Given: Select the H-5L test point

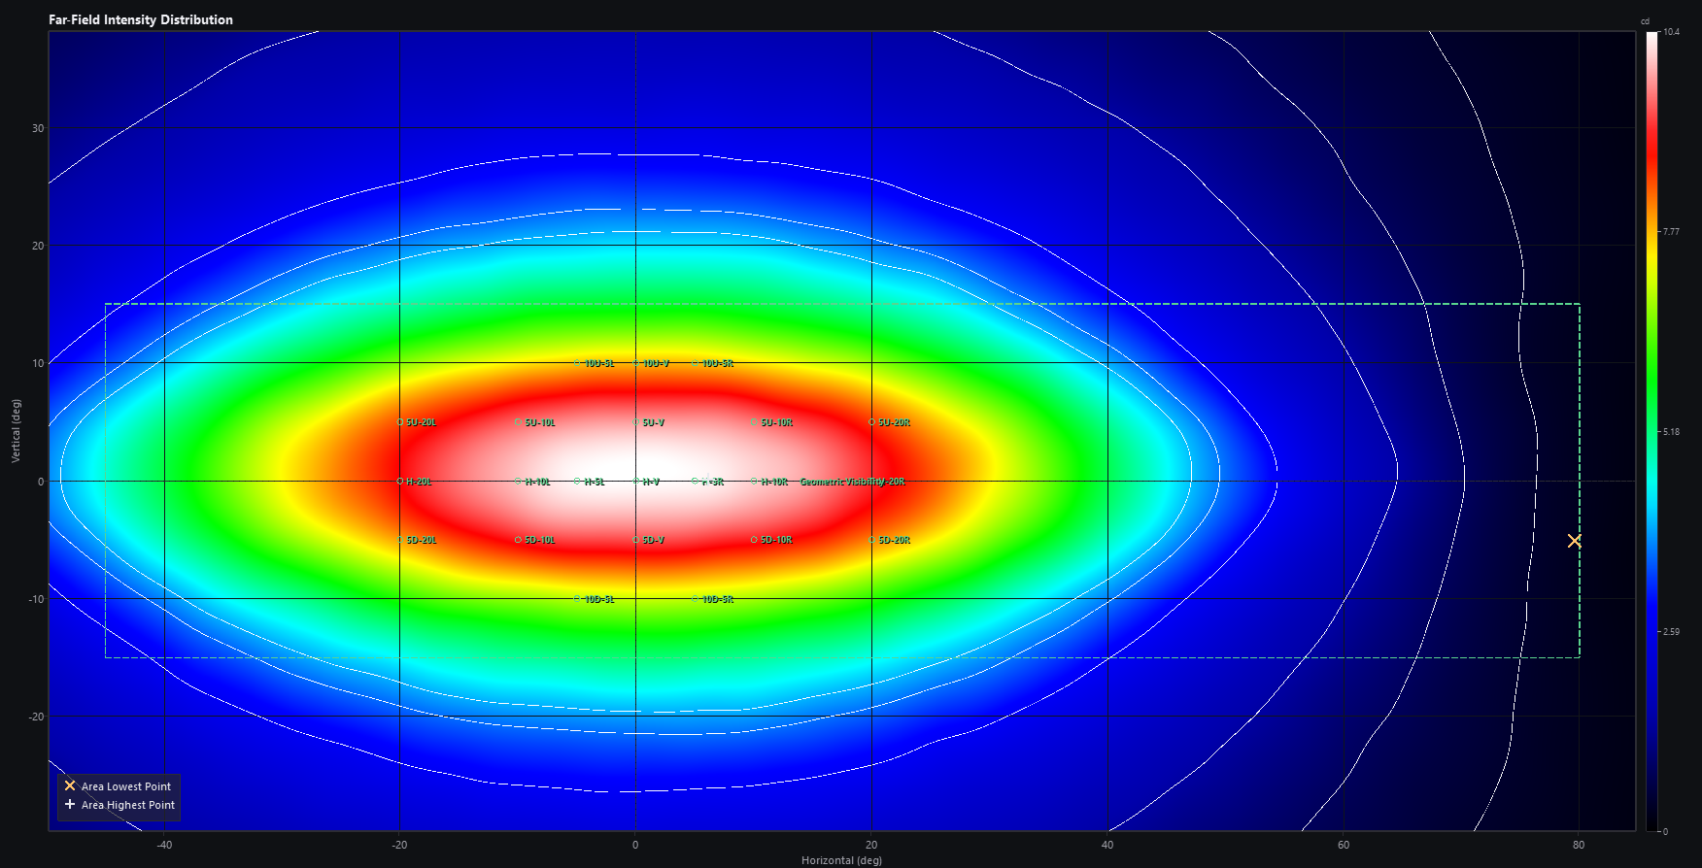Looking at the screenshot, I should tap(577, 482).
